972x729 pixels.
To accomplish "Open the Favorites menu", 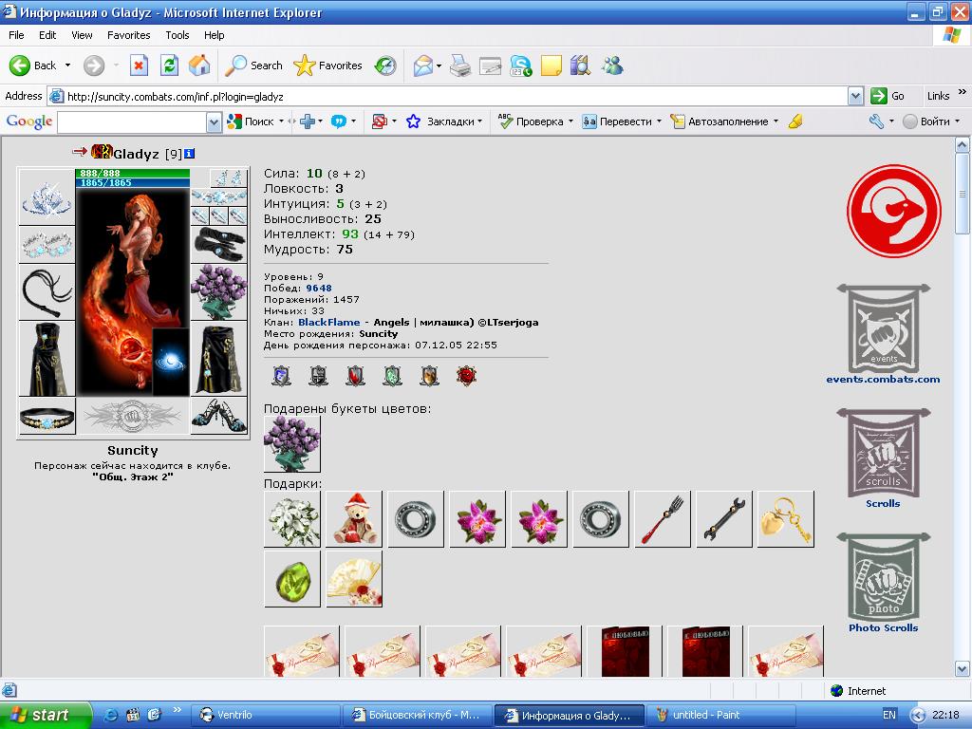I will (x=129, y=35).
